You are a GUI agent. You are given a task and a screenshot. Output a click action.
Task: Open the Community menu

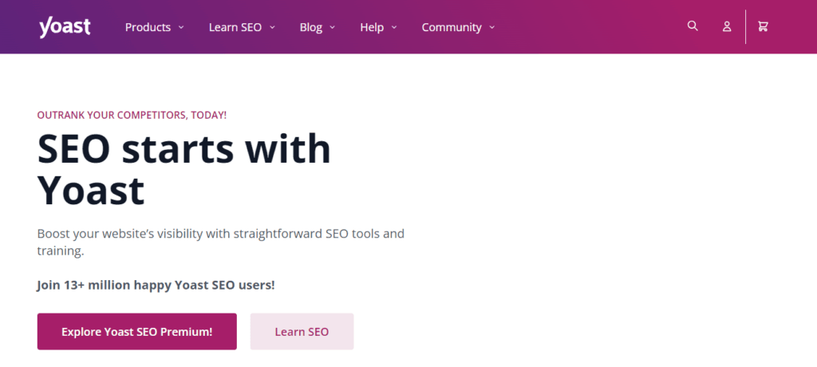pyautogui.click(x=452, y=27)
